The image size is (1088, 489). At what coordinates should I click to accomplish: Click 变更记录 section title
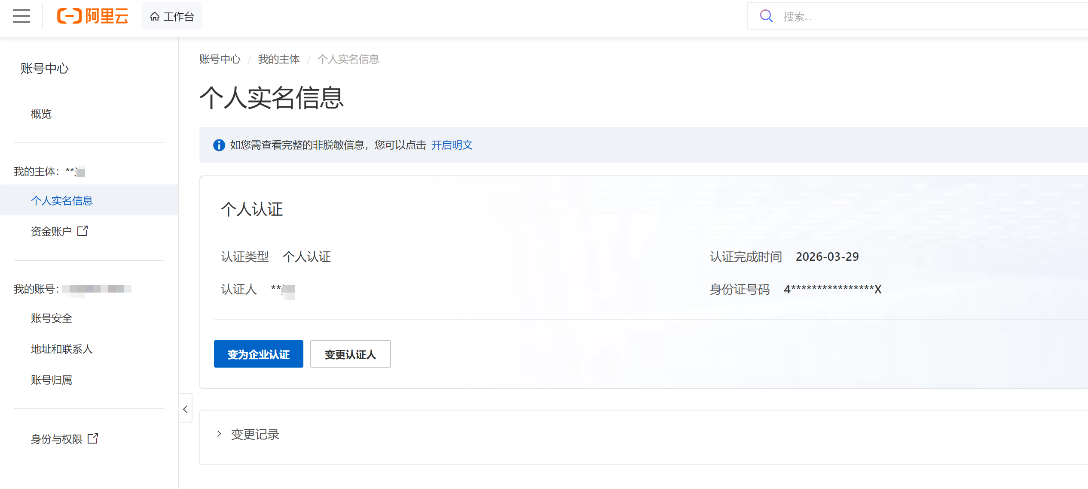(x=255, y=435)
